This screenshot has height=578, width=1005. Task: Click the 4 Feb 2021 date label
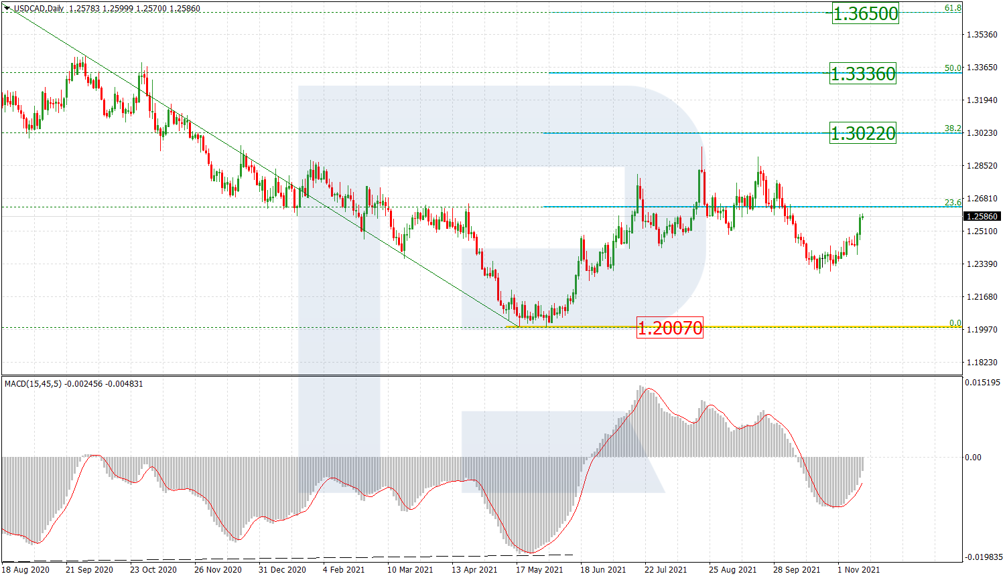tap(344, 570)
